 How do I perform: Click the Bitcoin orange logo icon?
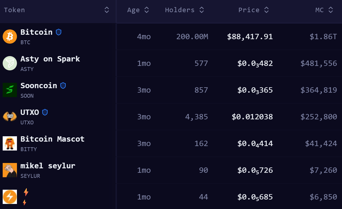(10, 37)
